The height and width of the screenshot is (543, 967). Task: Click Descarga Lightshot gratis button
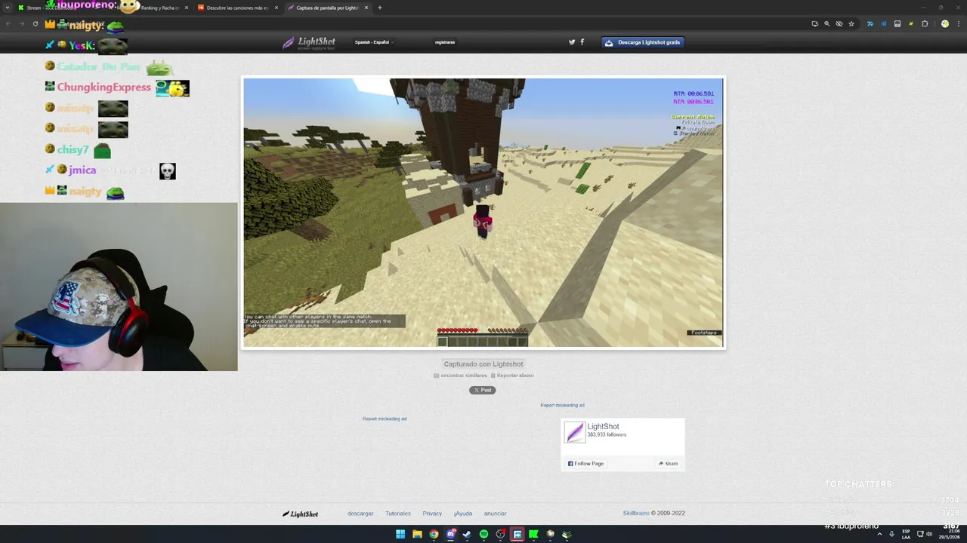click(x=644, y=42)
